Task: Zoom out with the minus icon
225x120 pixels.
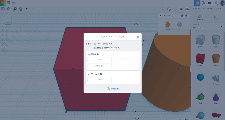Action: 4,45
